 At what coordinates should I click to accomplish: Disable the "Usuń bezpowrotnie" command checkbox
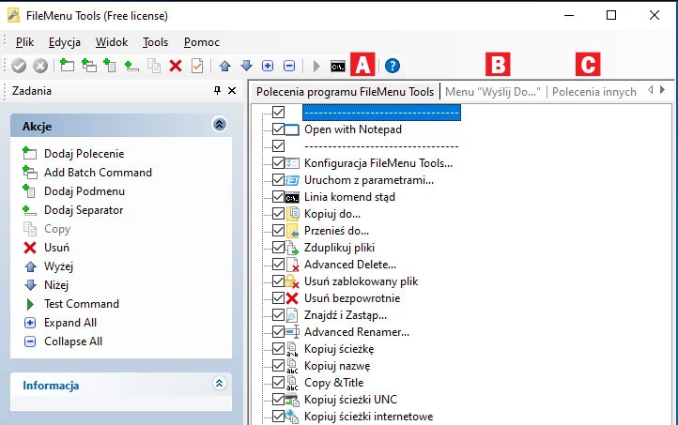[x=278, y=298]
